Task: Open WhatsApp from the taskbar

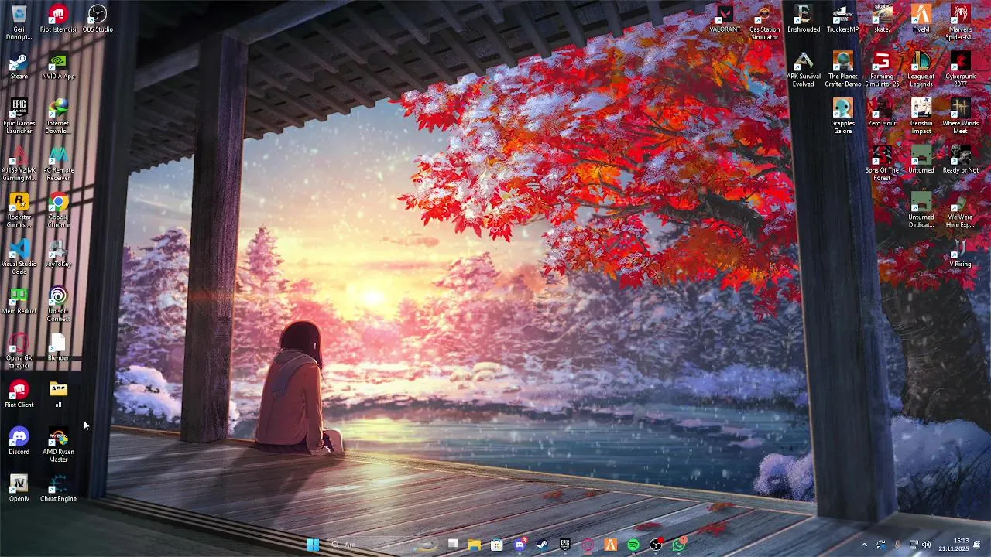Action: [679, 545]
